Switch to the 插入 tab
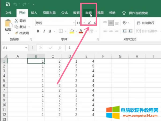Screen dimensions: 161x121 [34, 13]
